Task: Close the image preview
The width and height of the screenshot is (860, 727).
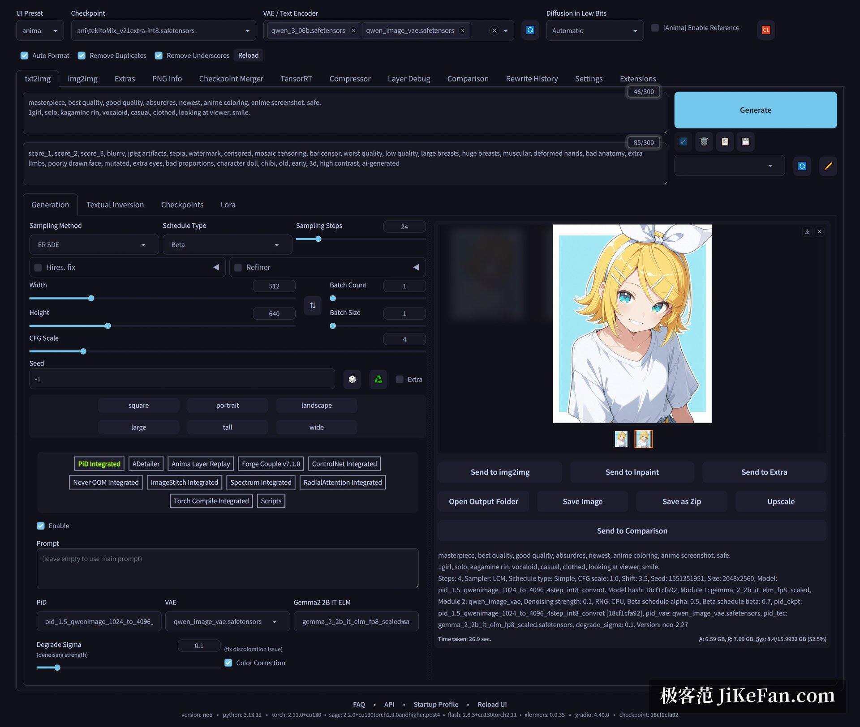Action: (820, 231)
